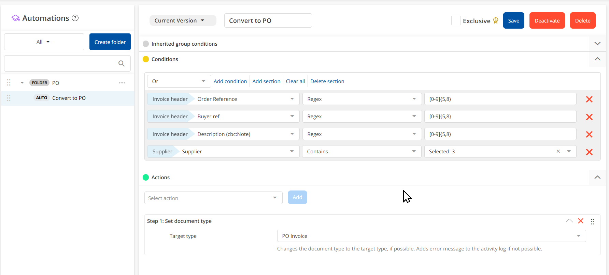609x275 pixels.
Task: Open the Or logic operator dropdown
Action: coord(179,81)
